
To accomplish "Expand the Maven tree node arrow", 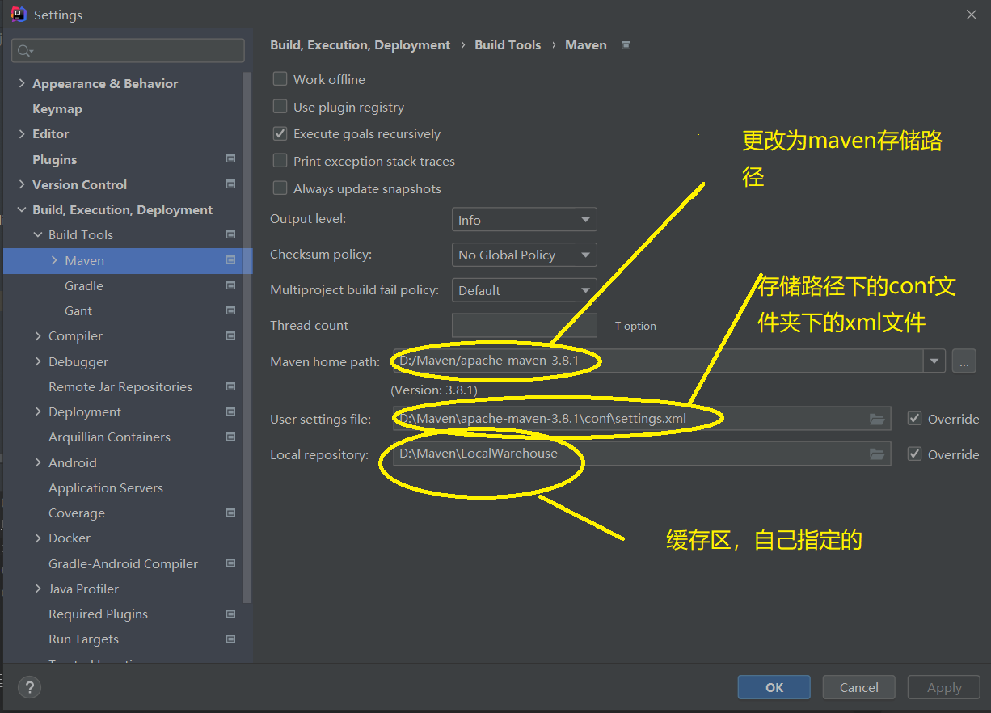I will click(54, 260).
